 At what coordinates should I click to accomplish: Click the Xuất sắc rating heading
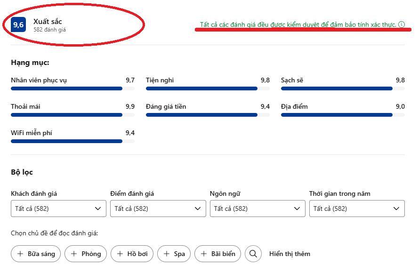pyautogui.click(x=48, y=21)
